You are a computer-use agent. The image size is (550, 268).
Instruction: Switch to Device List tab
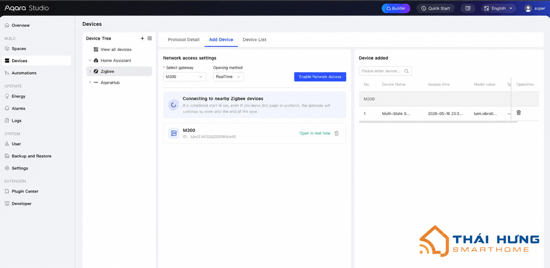(x=254, y=39)
